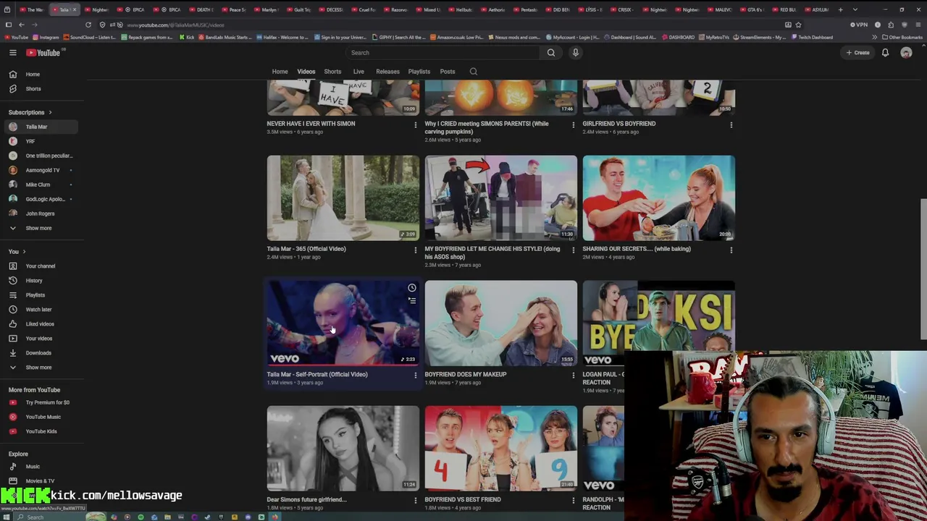
Task: Start voice search with the microphone
Action: tap(576, 53)
